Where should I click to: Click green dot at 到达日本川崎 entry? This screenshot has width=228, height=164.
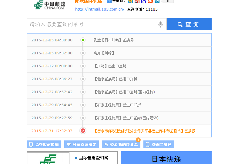pyautogui.click(x=83, y=40)
